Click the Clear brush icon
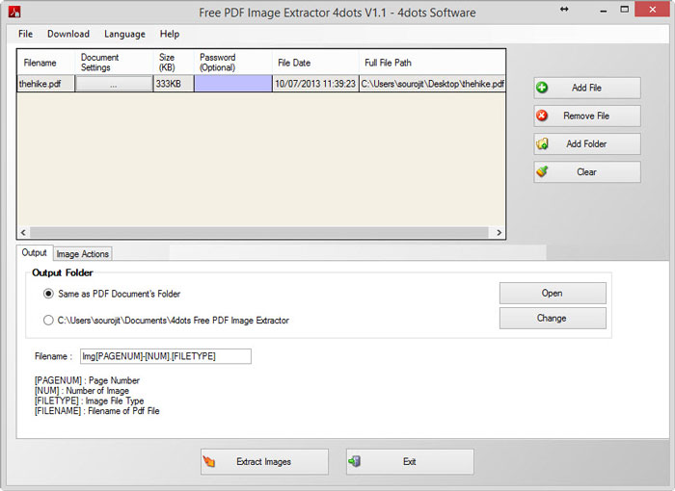Screen dimensions: 675x491 coord(542,171)
